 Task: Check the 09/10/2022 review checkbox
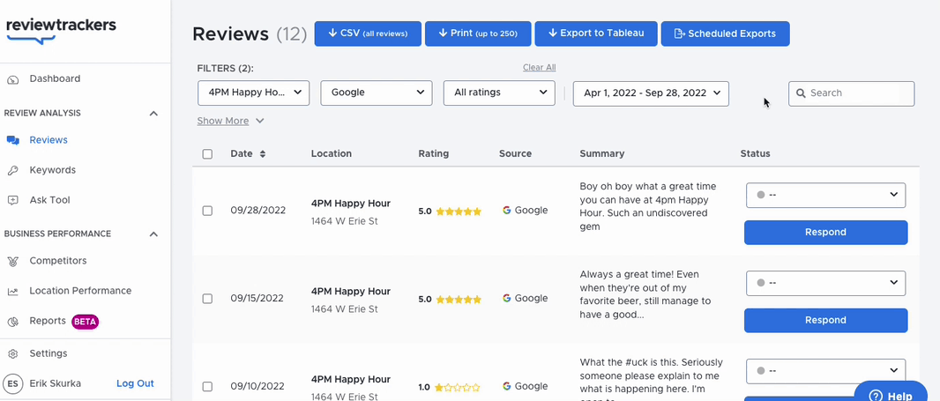[207, 387]
